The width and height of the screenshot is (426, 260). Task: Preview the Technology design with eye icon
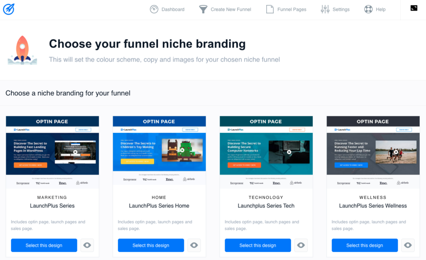(x=301, y=245)
